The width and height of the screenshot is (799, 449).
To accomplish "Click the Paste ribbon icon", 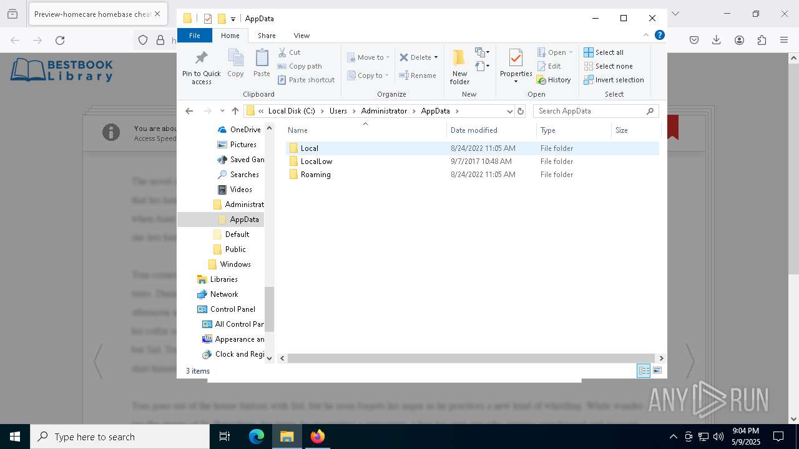I will click(262, 64).
